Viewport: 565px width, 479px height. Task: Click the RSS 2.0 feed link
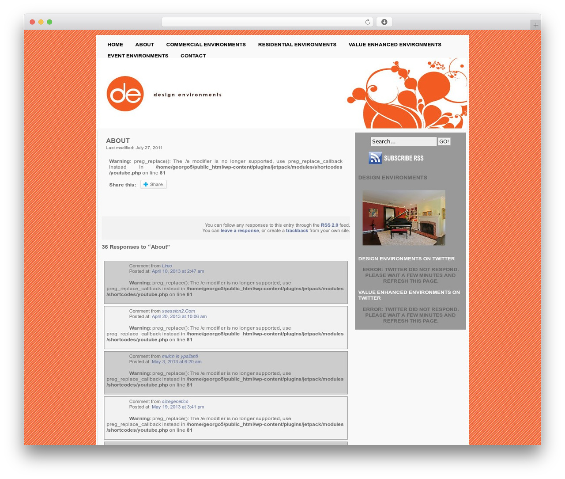(x=329, y=225)
